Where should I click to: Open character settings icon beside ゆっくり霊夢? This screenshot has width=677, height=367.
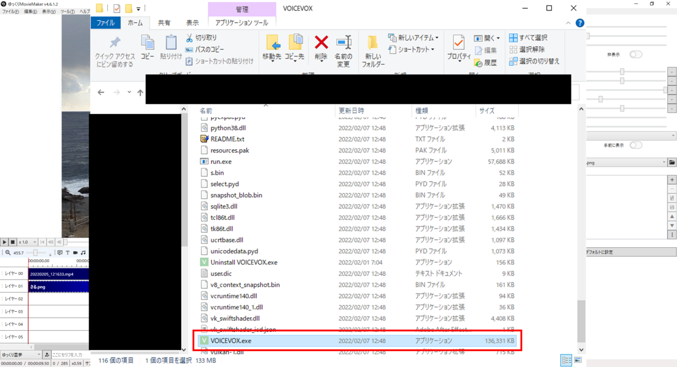(47, 355)
